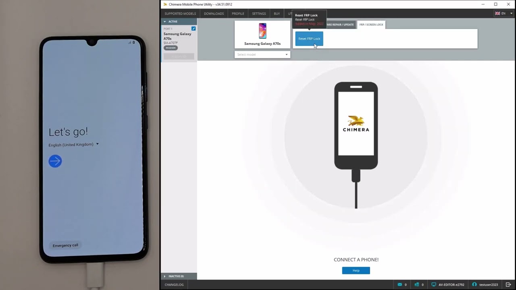Click the testuser2323 username
The height and width of the screenshot is (290, 516).
point(489,284)
